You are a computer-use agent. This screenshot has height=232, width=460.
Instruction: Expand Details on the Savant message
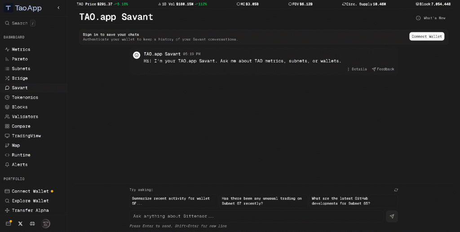(357, 69)
